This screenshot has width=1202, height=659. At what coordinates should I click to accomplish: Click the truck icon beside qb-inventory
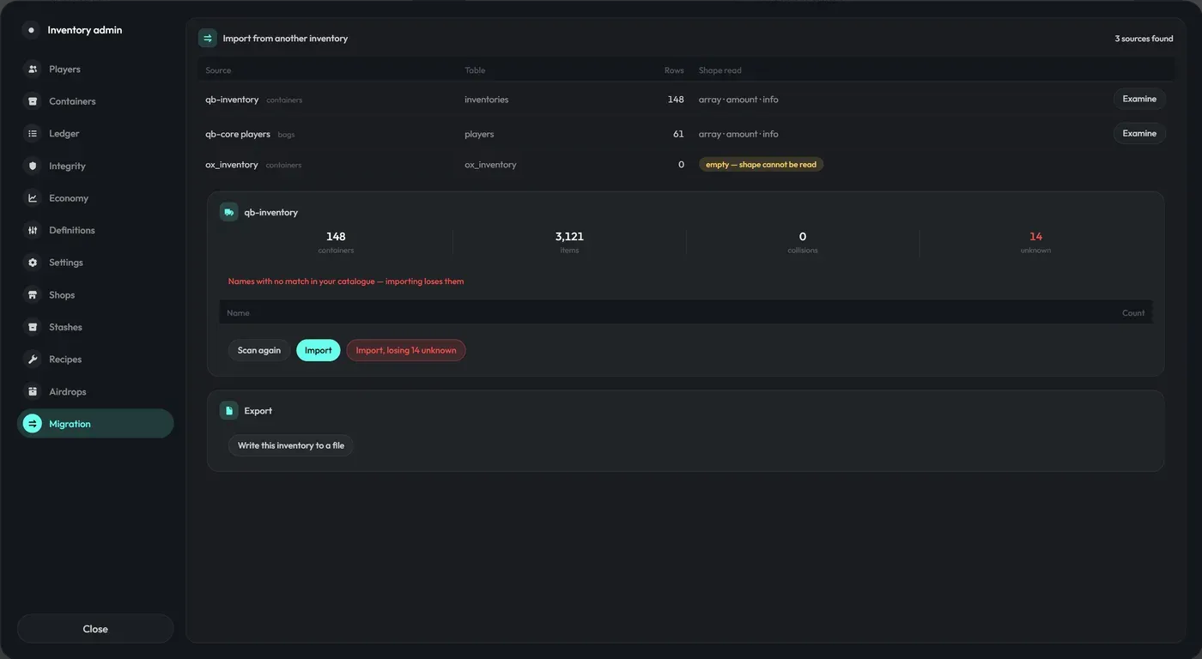tap(228, 212)
